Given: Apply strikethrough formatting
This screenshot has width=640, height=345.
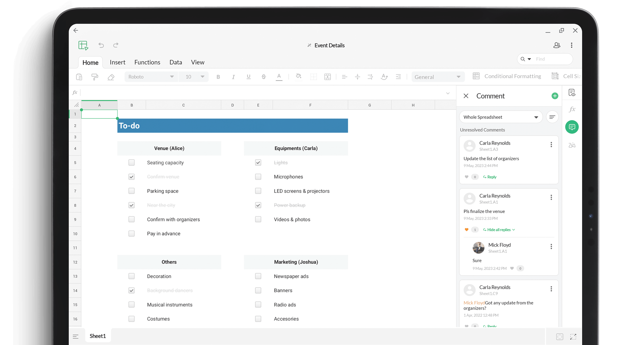Looking at the screenshot, I should pyautogui.click(x=264, y=77).
